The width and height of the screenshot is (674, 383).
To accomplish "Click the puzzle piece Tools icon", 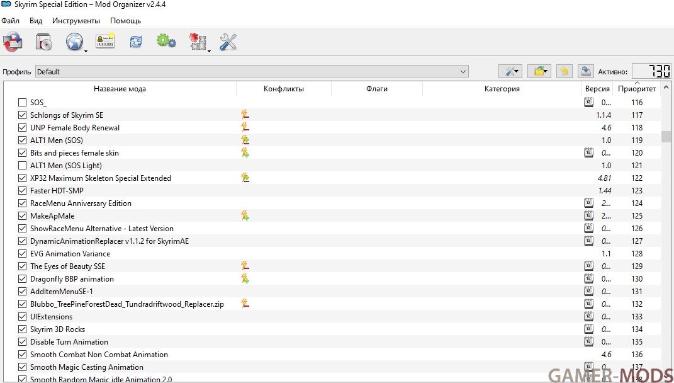I will [198, 42].
